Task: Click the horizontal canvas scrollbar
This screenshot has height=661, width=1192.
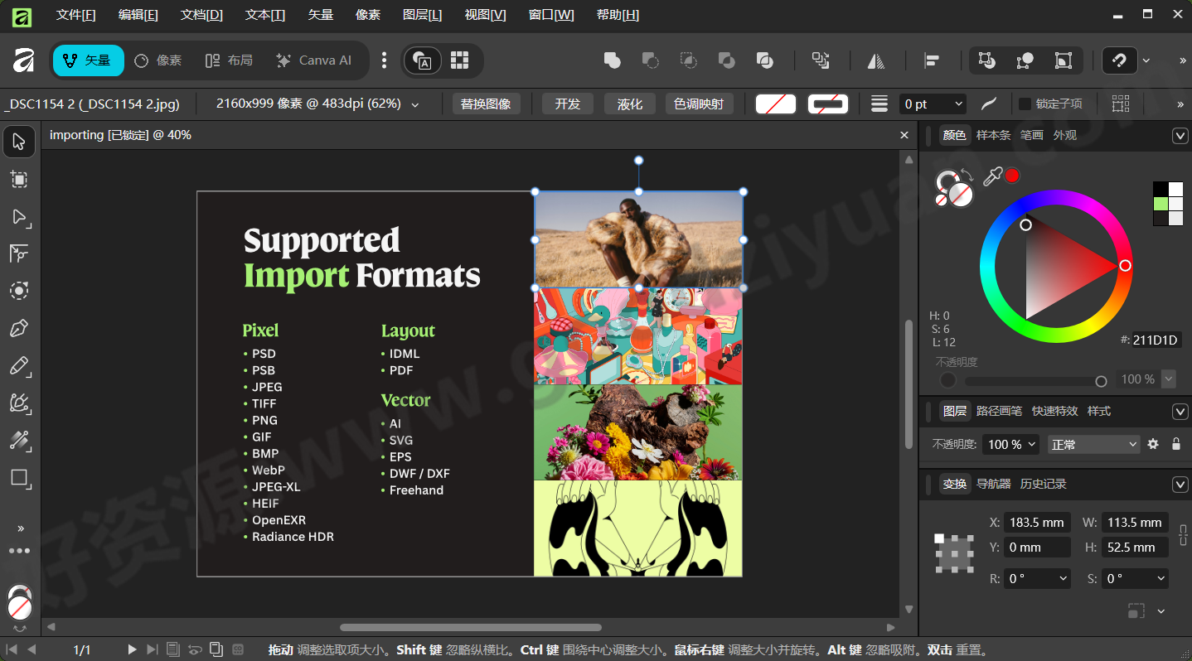Action: (470, 627)
